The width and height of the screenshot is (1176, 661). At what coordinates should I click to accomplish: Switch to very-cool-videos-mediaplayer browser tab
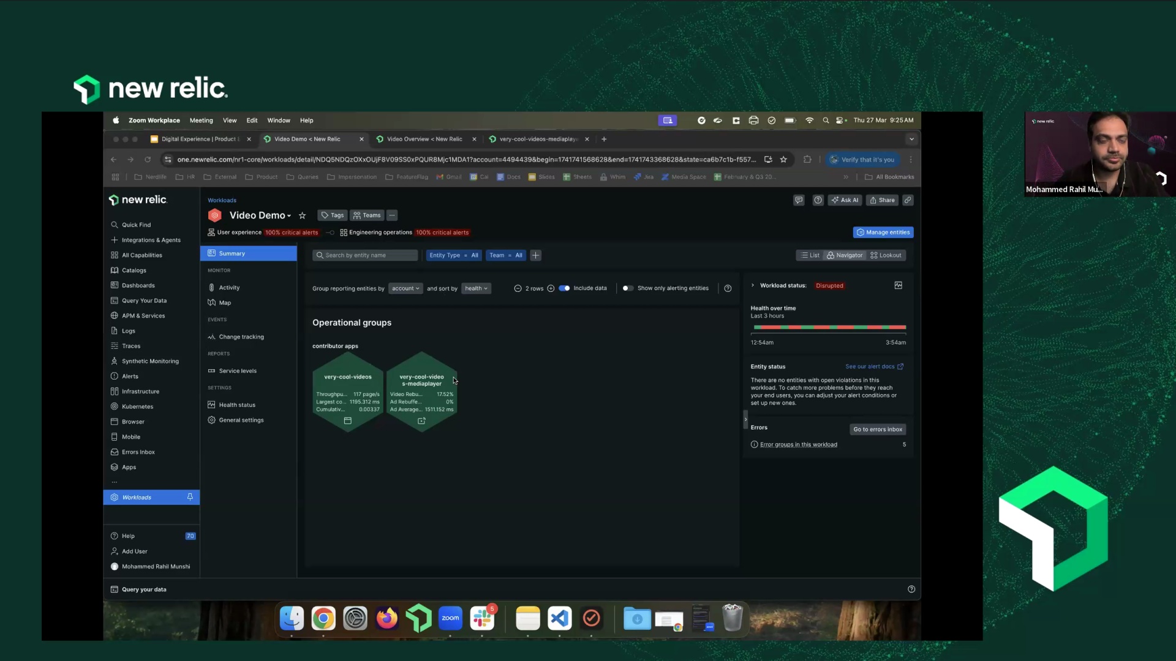(x=538, y=139)
